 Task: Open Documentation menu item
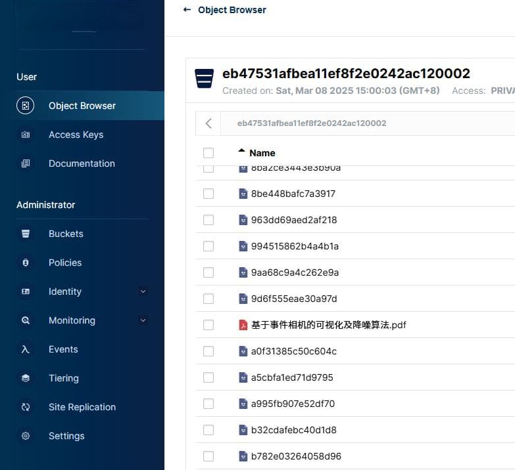[82, 163]
